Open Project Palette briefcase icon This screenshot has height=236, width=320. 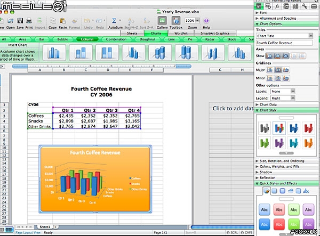(314, 6)
